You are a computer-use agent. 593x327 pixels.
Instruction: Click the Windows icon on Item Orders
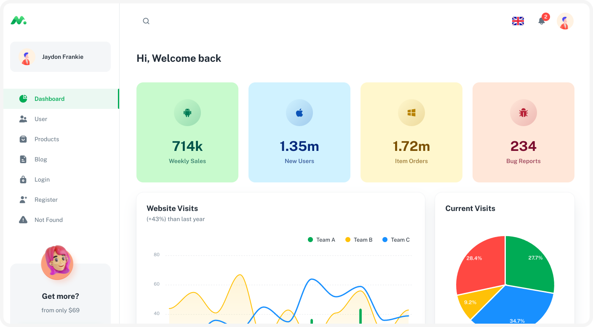click(411, 113)
